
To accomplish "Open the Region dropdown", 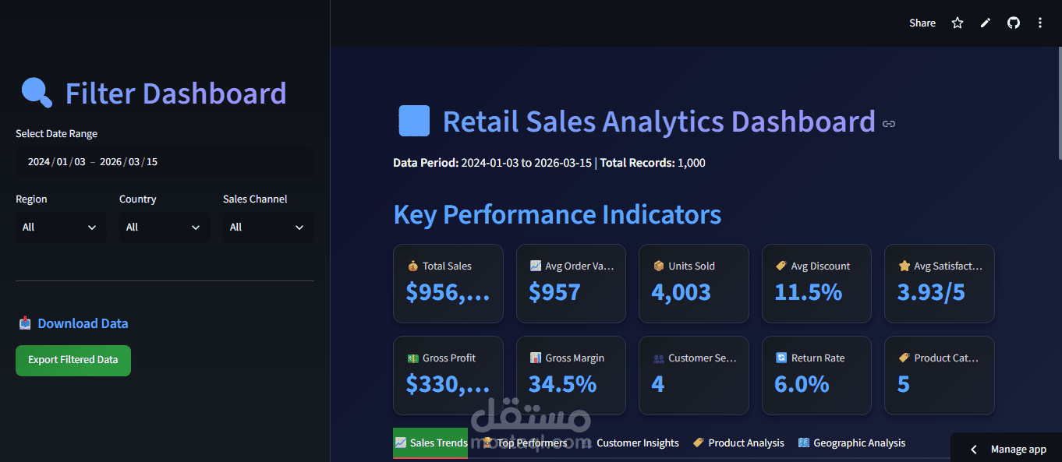I will [61, 227].
